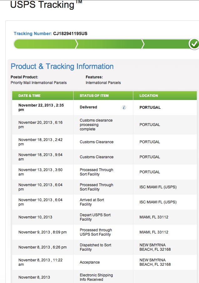
Task: Click first chevron in progress bar
Action: pos(77,44)
